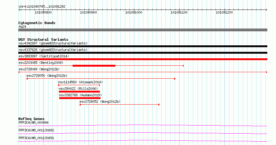Open esv2203085 (Bentley2008) label
Image resolution: width=276 pixels, height=145 pixels.
click(x=41, y=63)
